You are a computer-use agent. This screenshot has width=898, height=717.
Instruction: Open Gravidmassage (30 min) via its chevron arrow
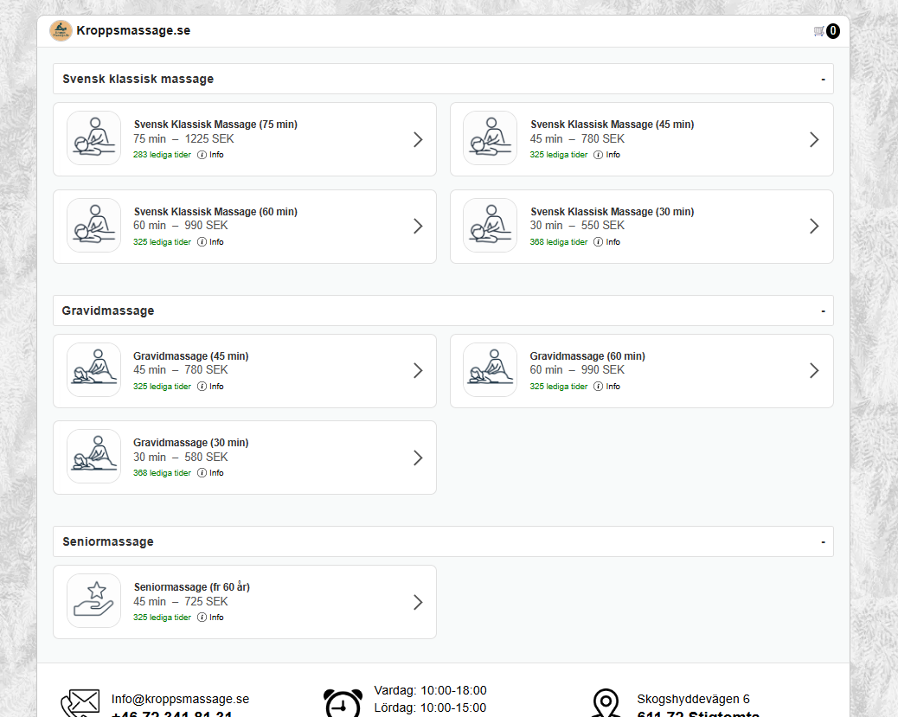click(418, 457)
